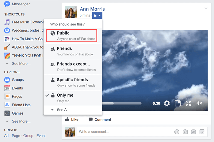Click the Events calendar icon

7,88
